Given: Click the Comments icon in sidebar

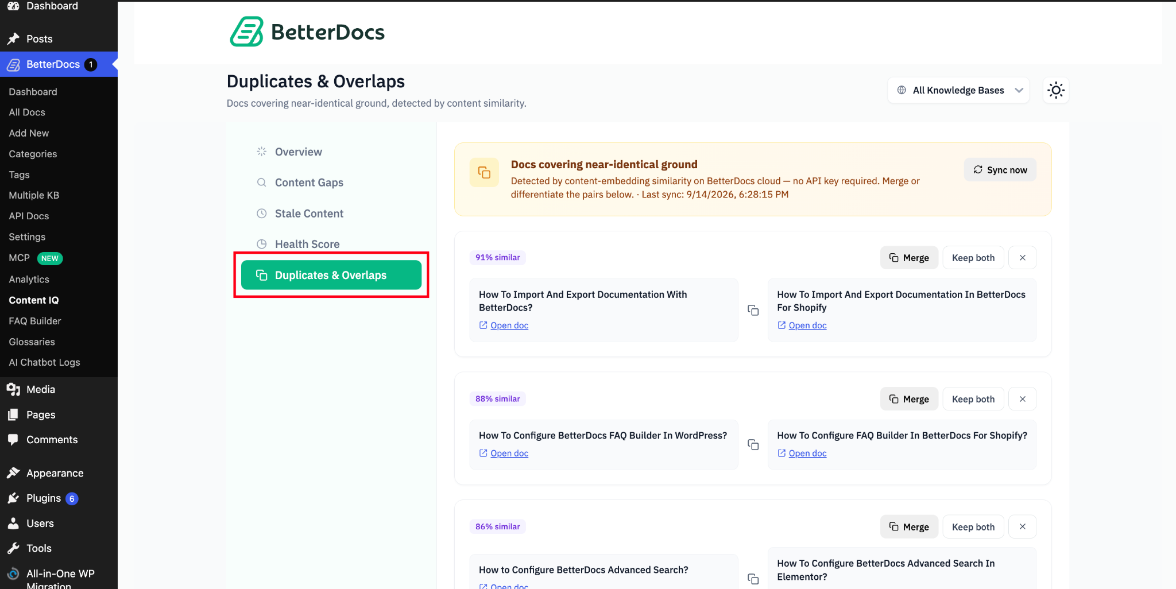Looking at the screenshot, I should [x=13, y=440].
